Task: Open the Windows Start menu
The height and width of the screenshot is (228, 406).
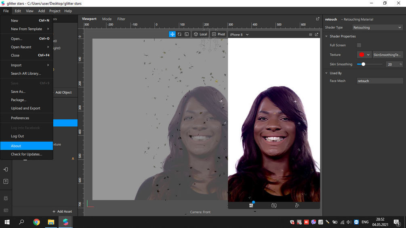Action: (7, 222)
